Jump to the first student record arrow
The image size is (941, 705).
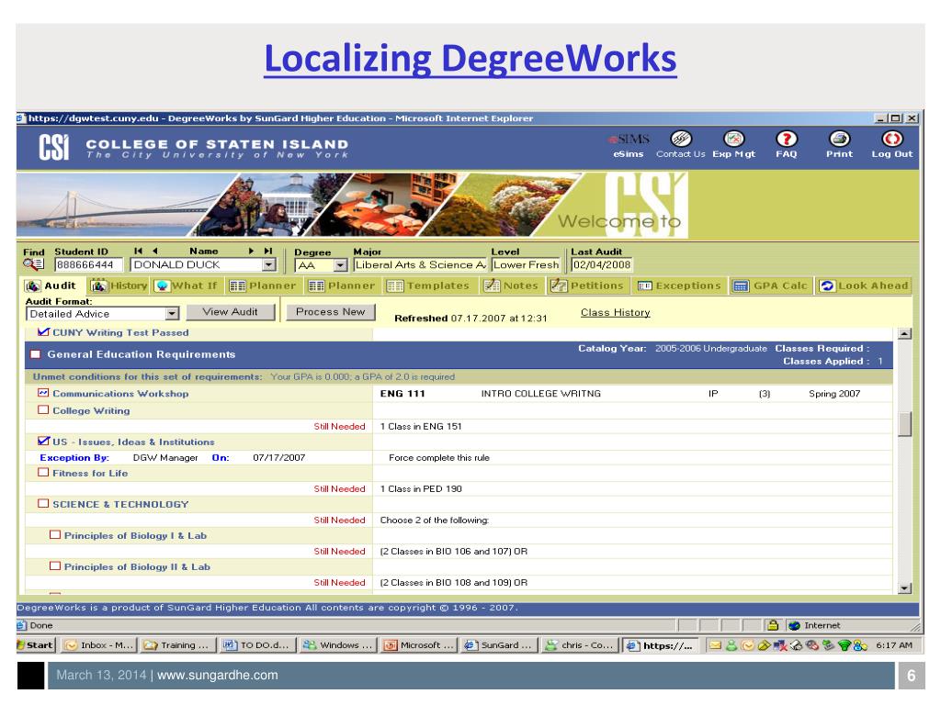tap(139, 252)
